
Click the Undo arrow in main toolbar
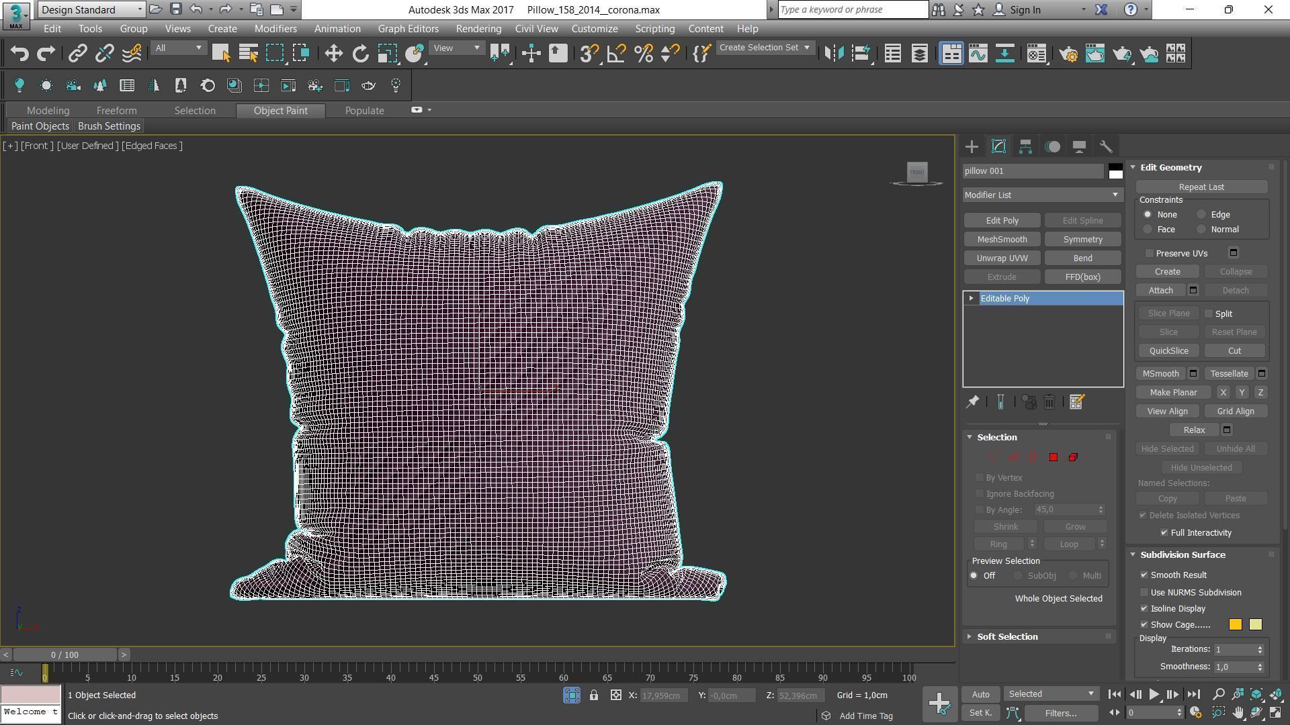[x=19, y=54]
